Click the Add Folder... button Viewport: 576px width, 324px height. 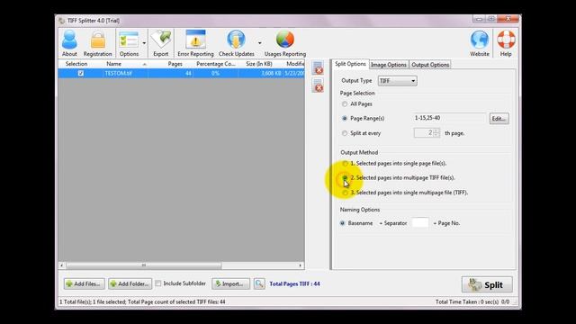click(x=130, y=283)
